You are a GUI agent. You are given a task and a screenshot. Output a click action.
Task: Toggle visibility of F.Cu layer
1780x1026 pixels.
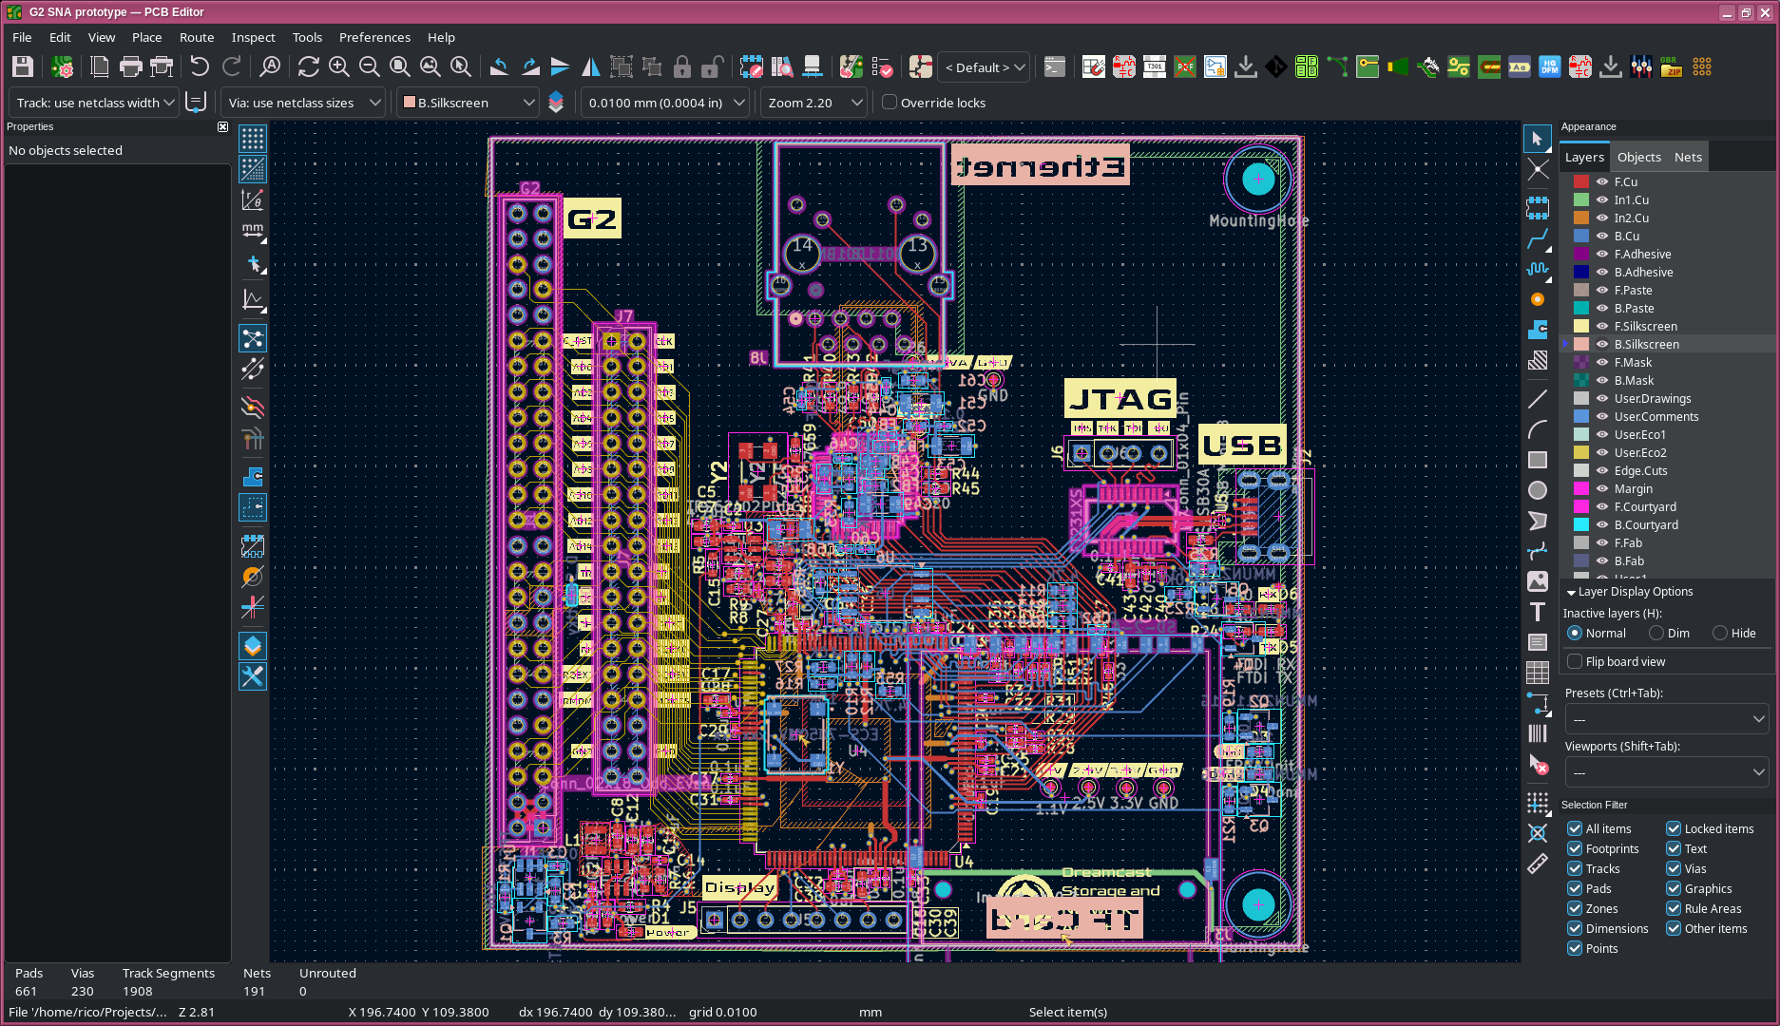(1602, 181)
